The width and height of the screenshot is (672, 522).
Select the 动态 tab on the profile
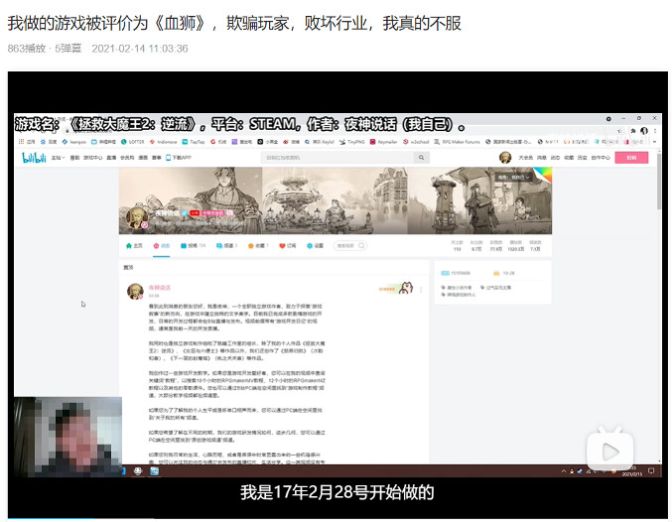[x=162, y=245]
